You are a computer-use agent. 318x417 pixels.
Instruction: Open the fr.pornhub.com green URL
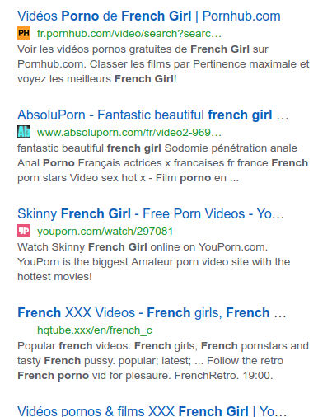(129, 34)
